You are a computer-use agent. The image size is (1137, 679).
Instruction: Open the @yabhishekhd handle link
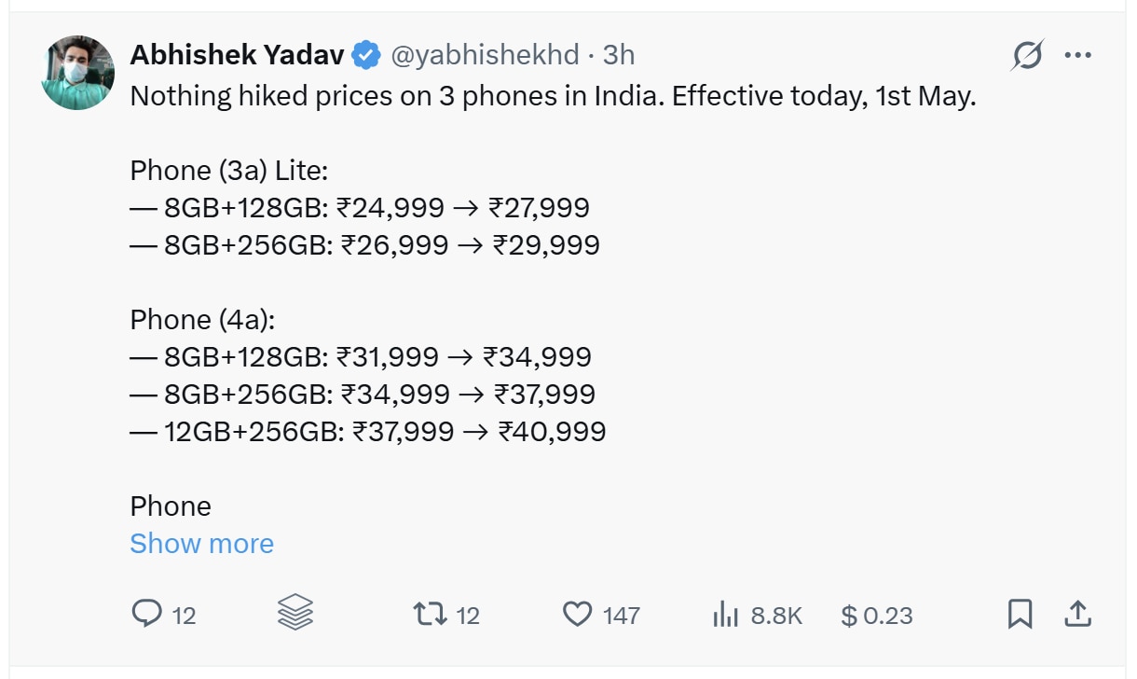[485, 56]
